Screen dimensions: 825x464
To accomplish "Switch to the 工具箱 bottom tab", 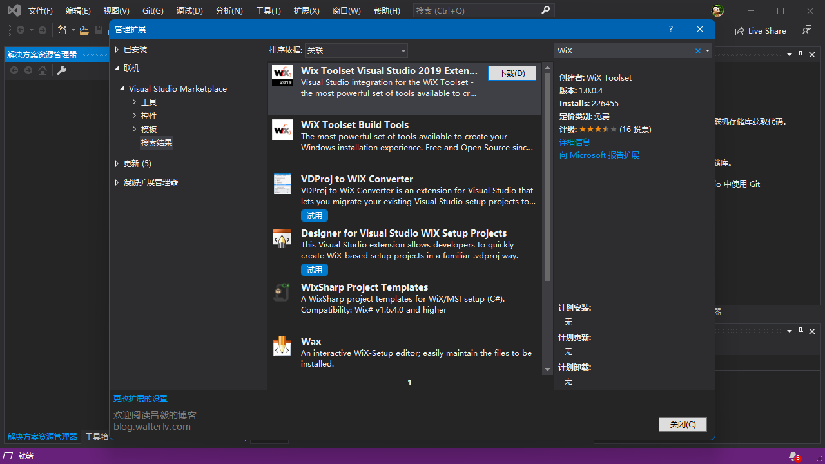I will [97, 437].
